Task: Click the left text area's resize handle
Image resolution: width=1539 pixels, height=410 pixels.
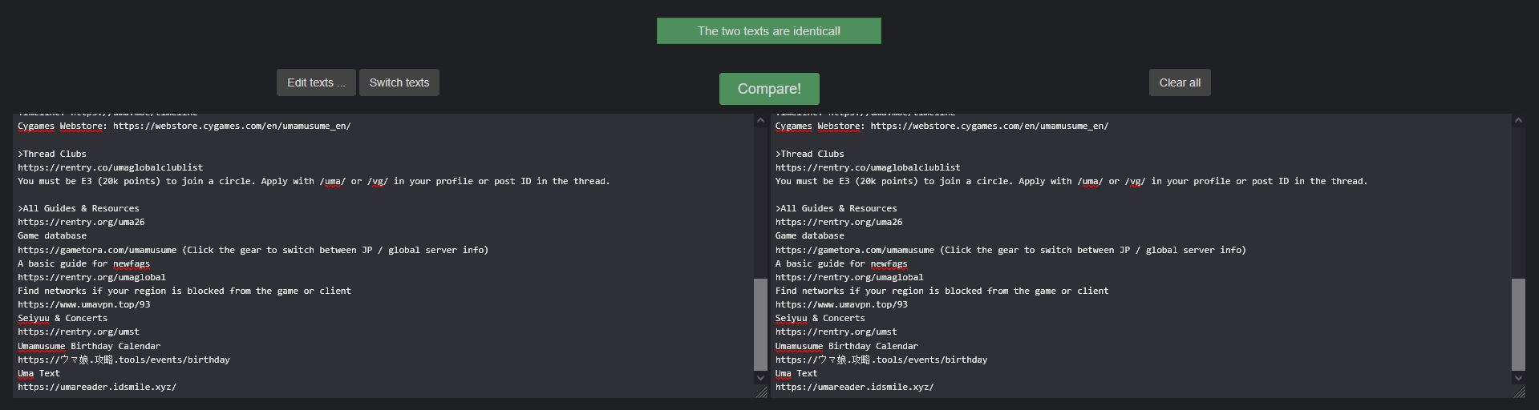Action: [761, 392]
